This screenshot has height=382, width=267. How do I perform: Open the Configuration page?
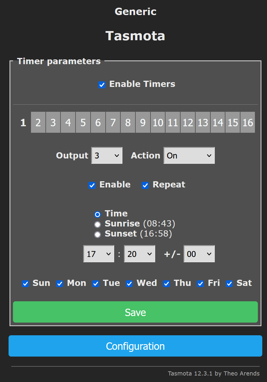(x=135, y=346)
